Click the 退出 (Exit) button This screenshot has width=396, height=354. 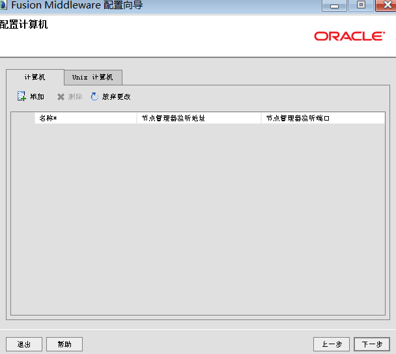[24, 344]
